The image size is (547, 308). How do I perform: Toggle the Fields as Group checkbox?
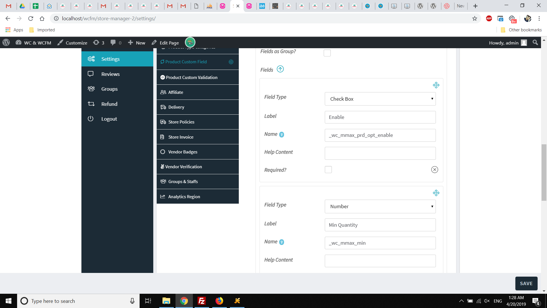pos(327,53)
